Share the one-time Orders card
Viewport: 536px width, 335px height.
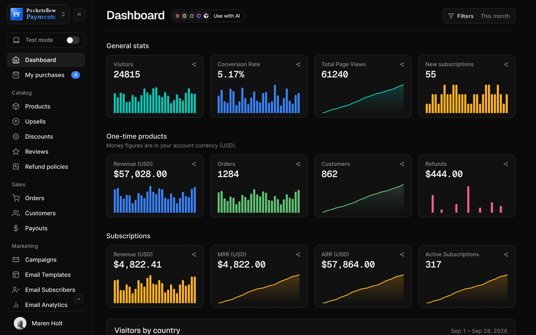(x=298, y=164)
